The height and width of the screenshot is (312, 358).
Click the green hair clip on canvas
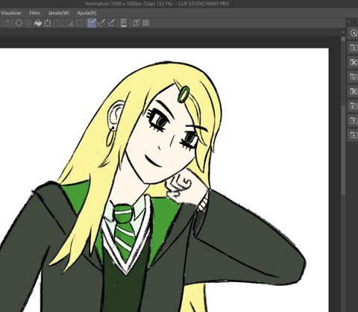click(183, 94)
